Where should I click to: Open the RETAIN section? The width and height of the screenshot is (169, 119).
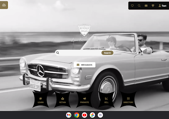pos(62,99)
